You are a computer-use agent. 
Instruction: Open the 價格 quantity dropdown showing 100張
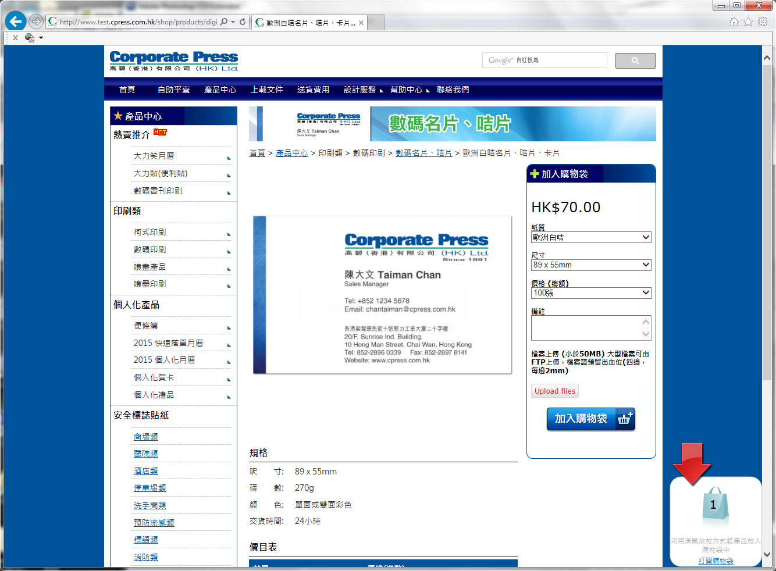pos(590,292)
